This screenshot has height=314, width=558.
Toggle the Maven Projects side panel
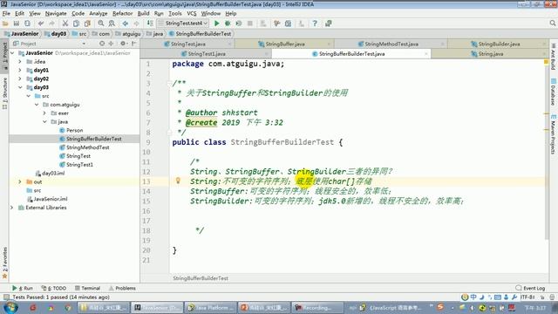[x=553, y=134]
